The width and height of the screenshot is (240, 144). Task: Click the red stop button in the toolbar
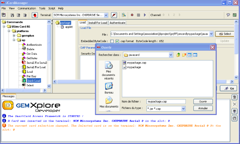pos(35,15)
